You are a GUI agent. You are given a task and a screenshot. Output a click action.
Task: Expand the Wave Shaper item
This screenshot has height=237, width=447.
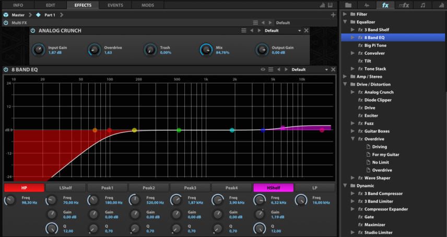click(x=352, y=178)
